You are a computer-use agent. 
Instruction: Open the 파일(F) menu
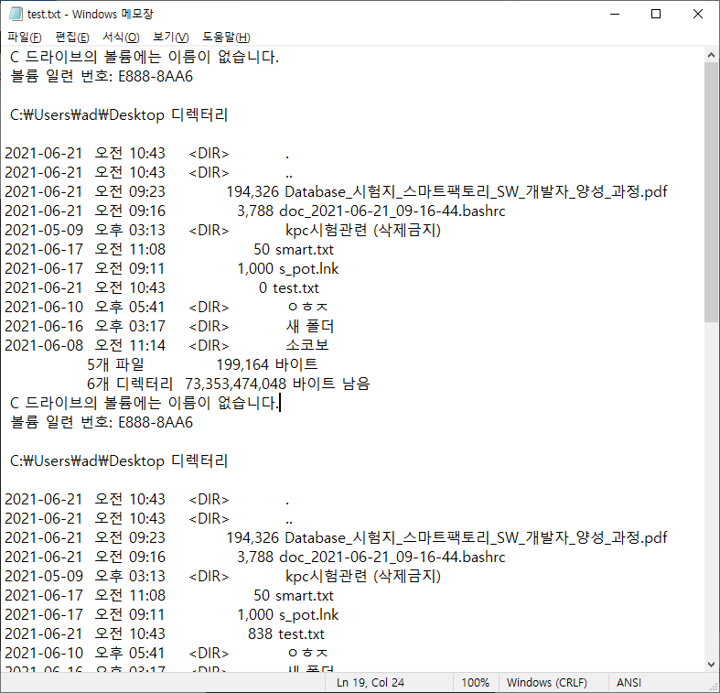(25, 38)
